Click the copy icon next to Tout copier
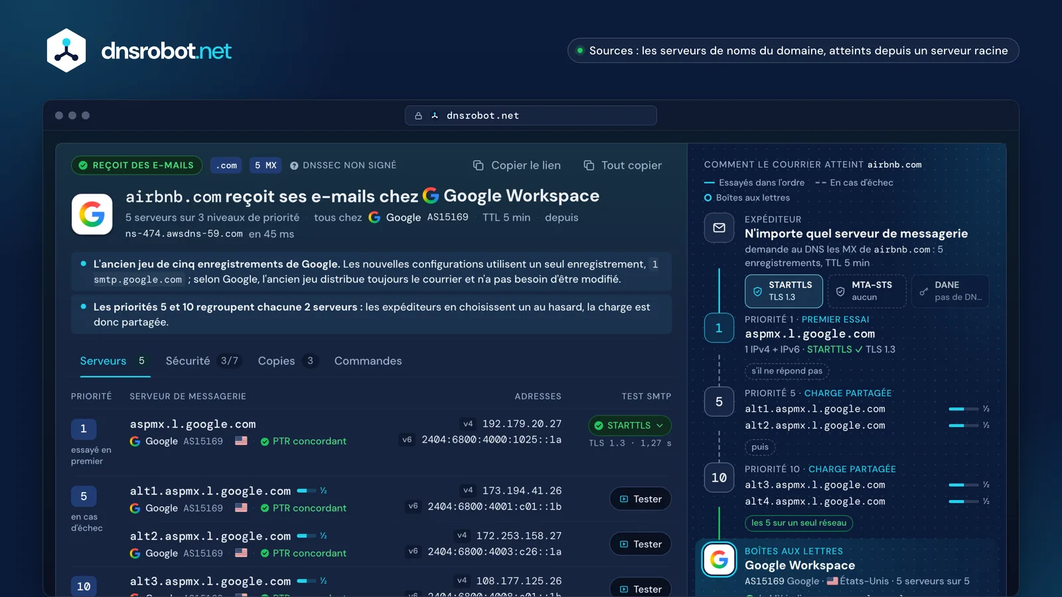The height and width of the screenshot is (597, 1062). (589, 165)
